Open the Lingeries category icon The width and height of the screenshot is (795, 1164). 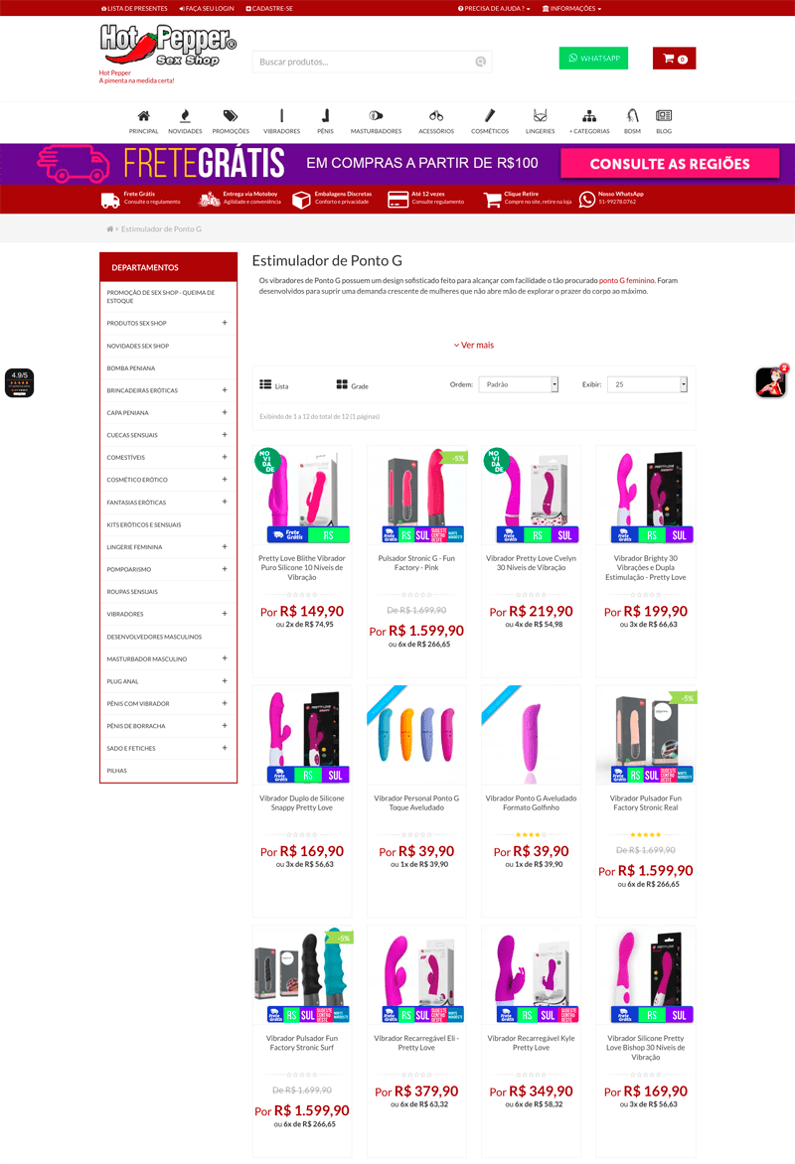click(541, 116)
